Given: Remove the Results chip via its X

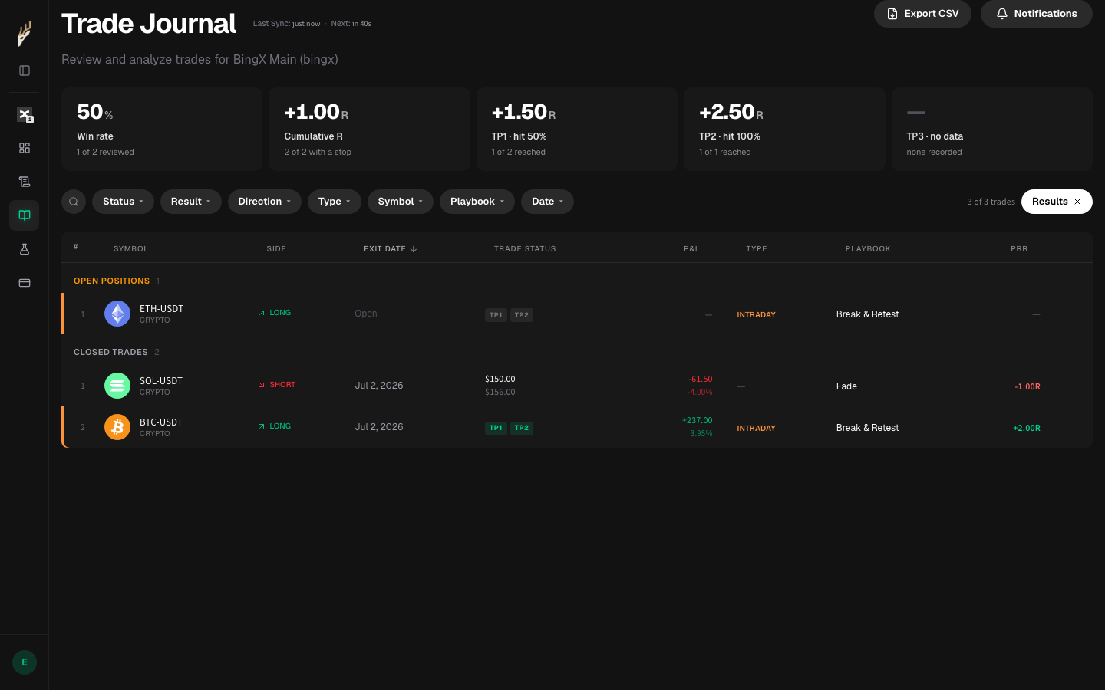Looking at the screenshot, I should (1077, 202).
